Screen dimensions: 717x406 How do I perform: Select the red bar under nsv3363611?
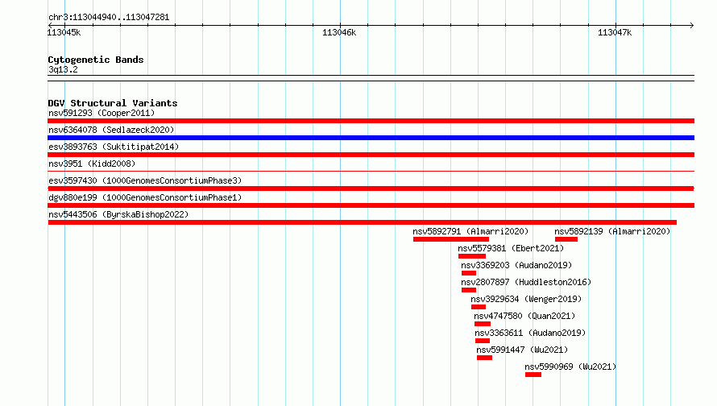pos(483,341)
